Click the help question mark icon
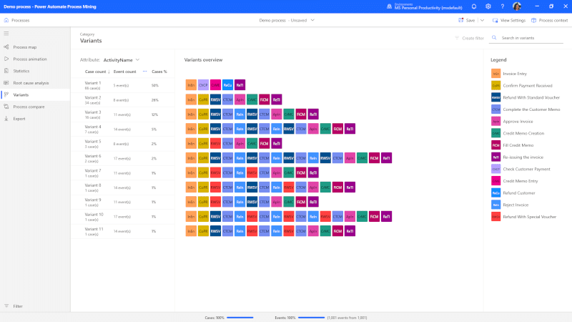 pos(500,6)
